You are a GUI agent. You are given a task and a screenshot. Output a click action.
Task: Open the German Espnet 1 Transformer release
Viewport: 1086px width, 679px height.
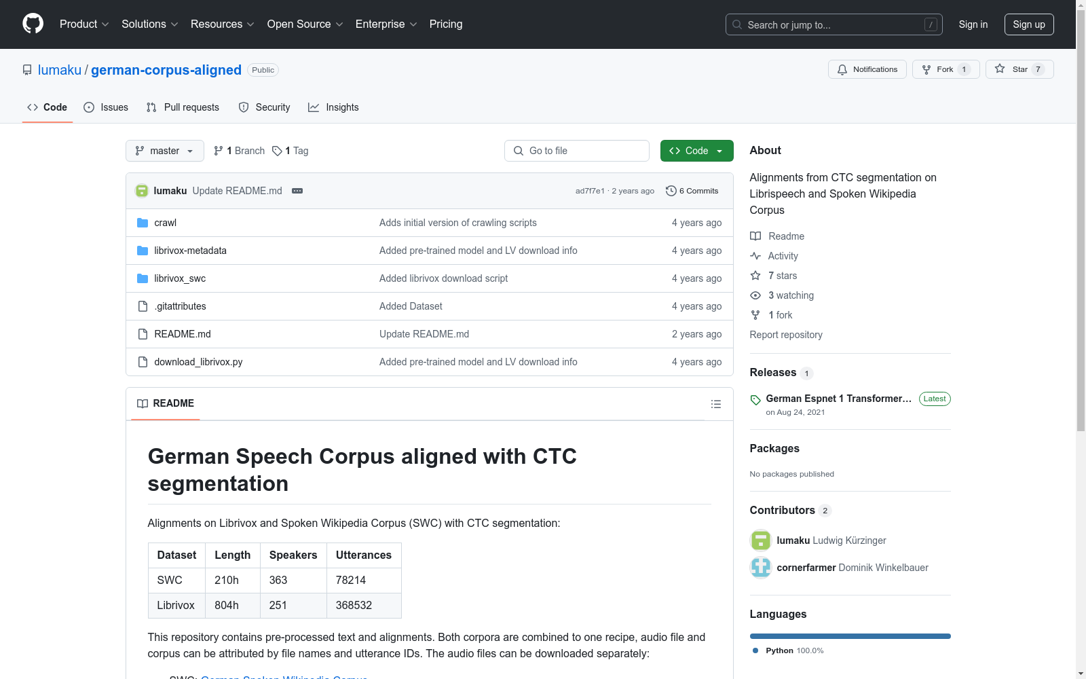pyautogui.click(x=839, y=399)
